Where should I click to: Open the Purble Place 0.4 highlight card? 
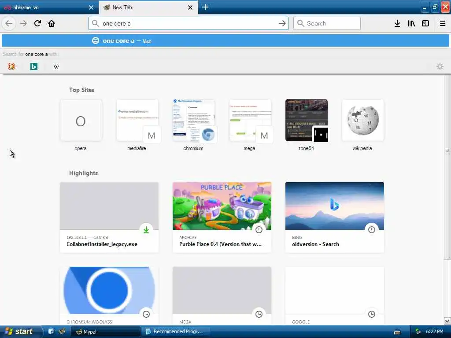click(222, 217)
